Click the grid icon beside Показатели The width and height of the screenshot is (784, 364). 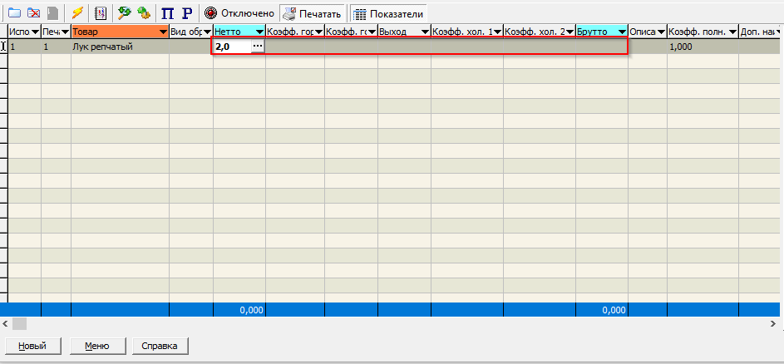coord(360,13)
